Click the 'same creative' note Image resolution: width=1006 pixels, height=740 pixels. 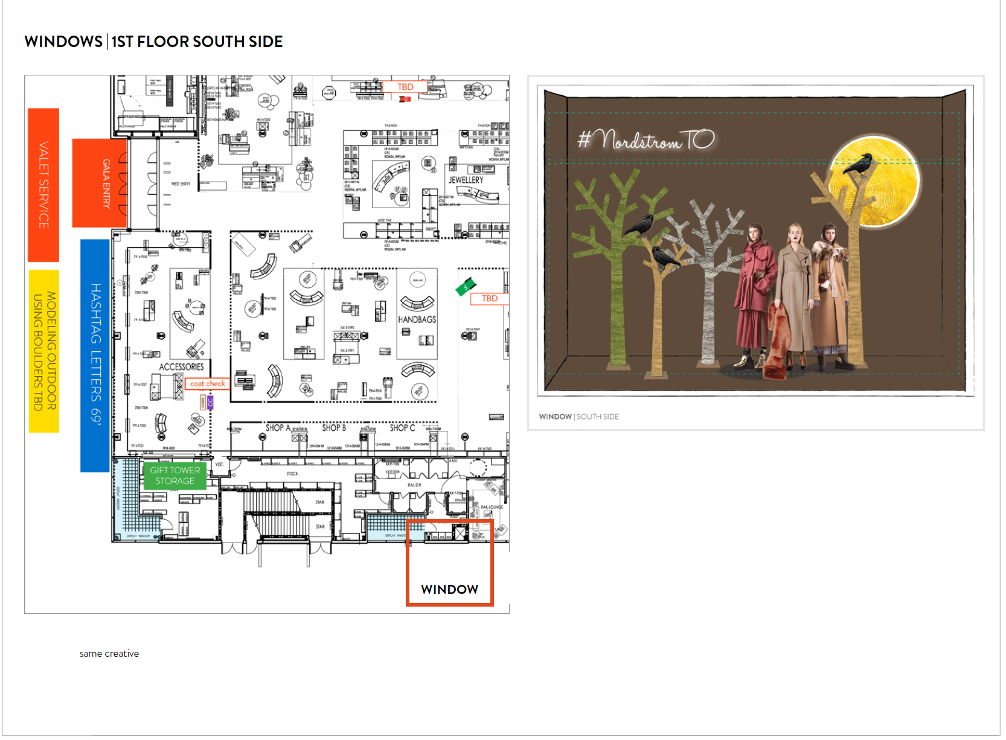[109, 654]
